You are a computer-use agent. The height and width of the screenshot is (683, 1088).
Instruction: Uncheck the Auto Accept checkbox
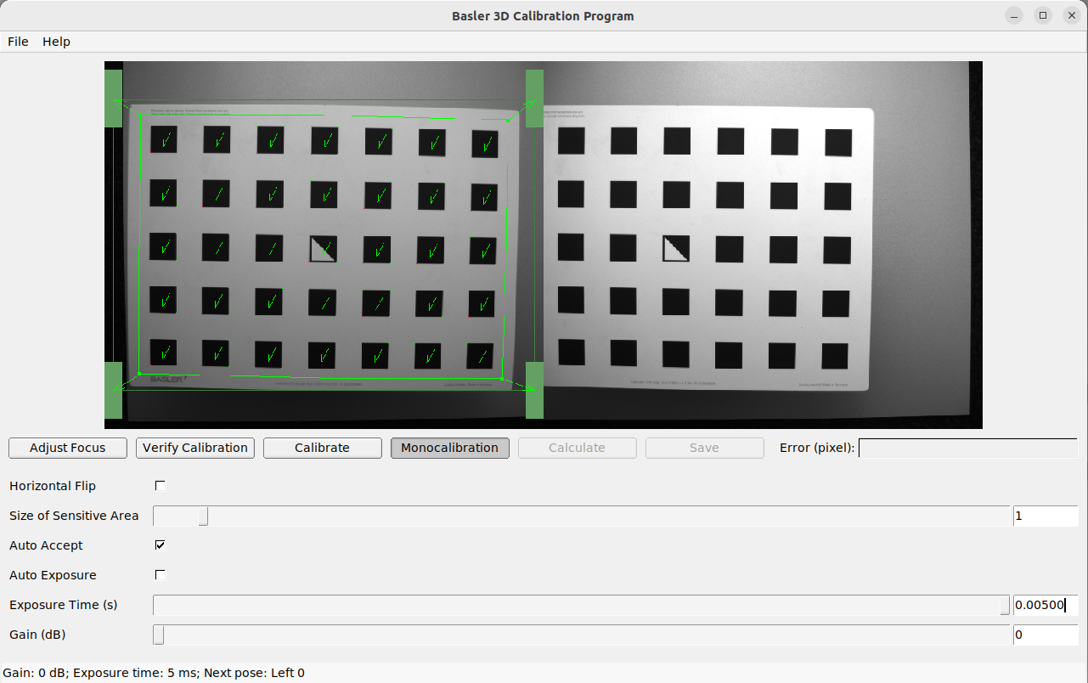(160, 545)
